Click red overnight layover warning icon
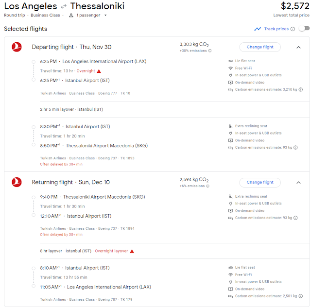Viewport: 311px width, 308px height. (132, 251)
